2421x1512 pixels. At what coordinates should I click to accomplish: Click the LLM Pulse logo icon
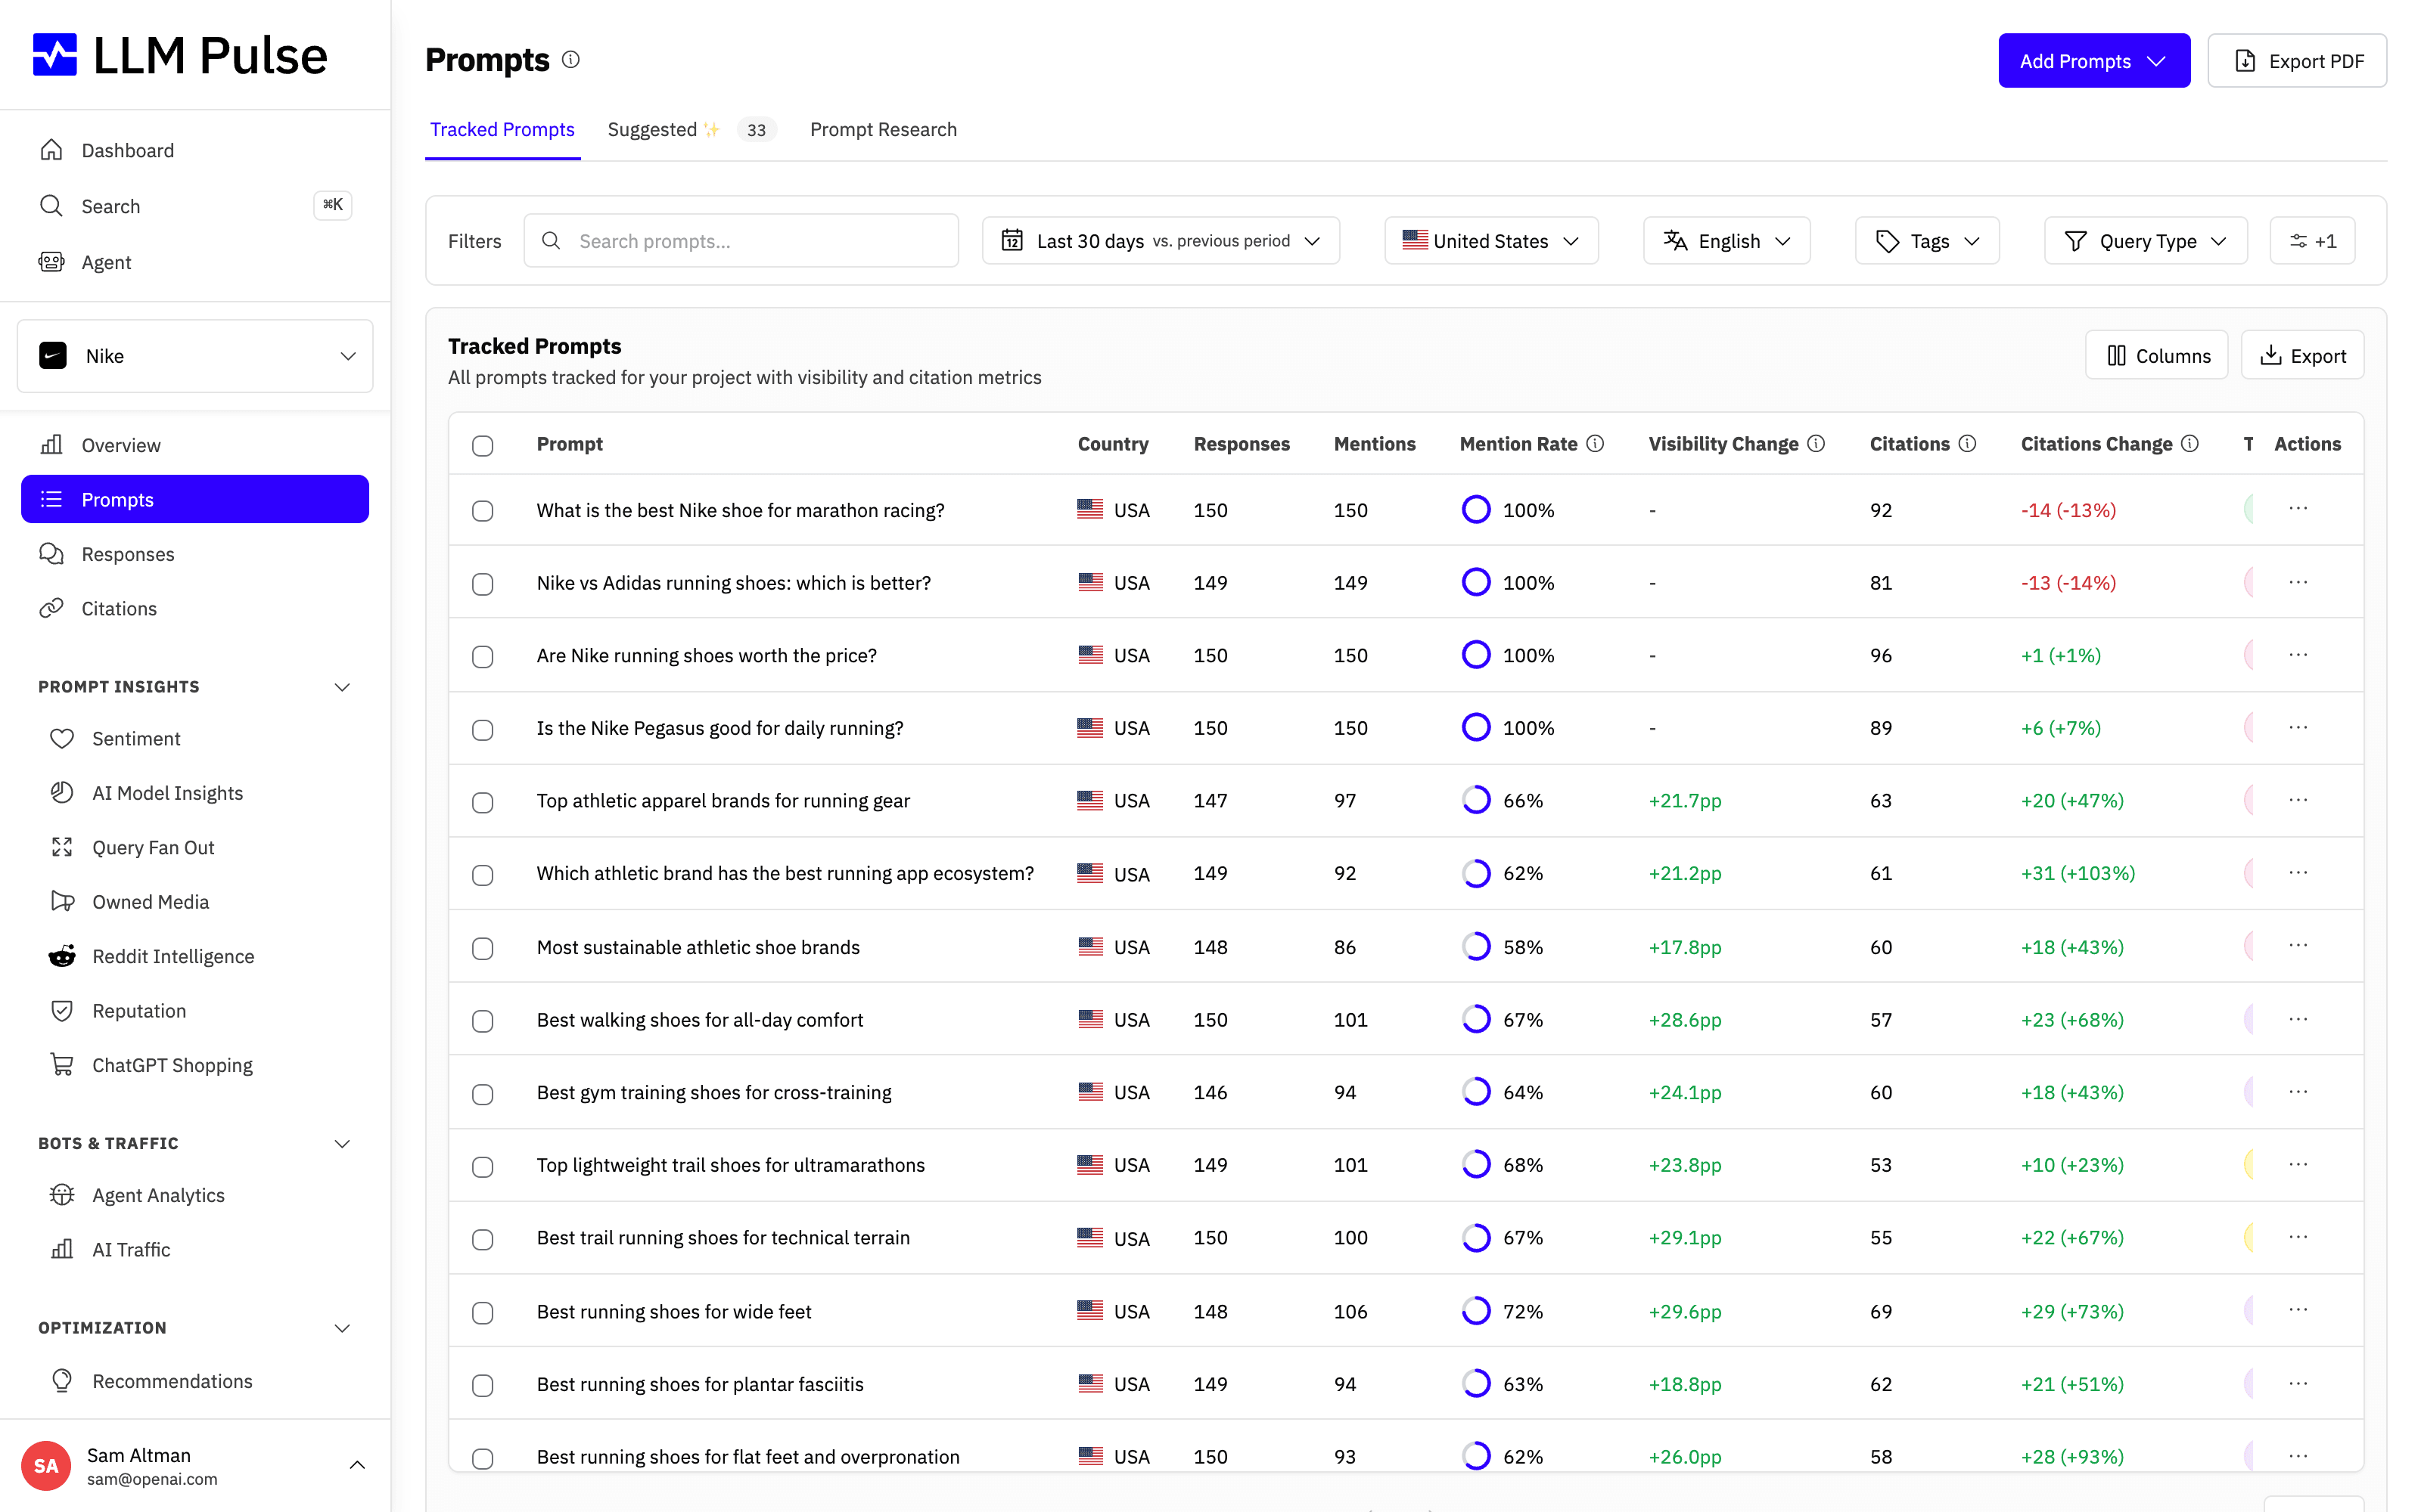click(54, 55)
